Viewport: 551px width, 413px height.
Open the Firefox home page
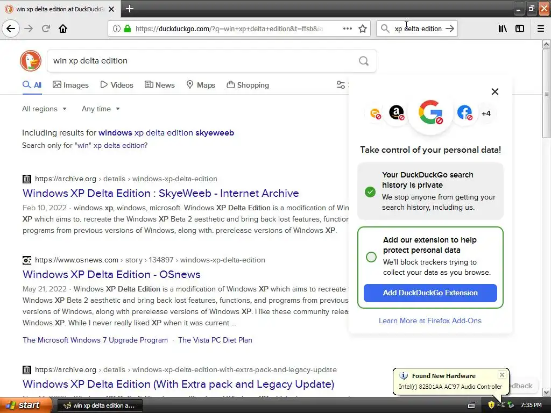[63, 29]
